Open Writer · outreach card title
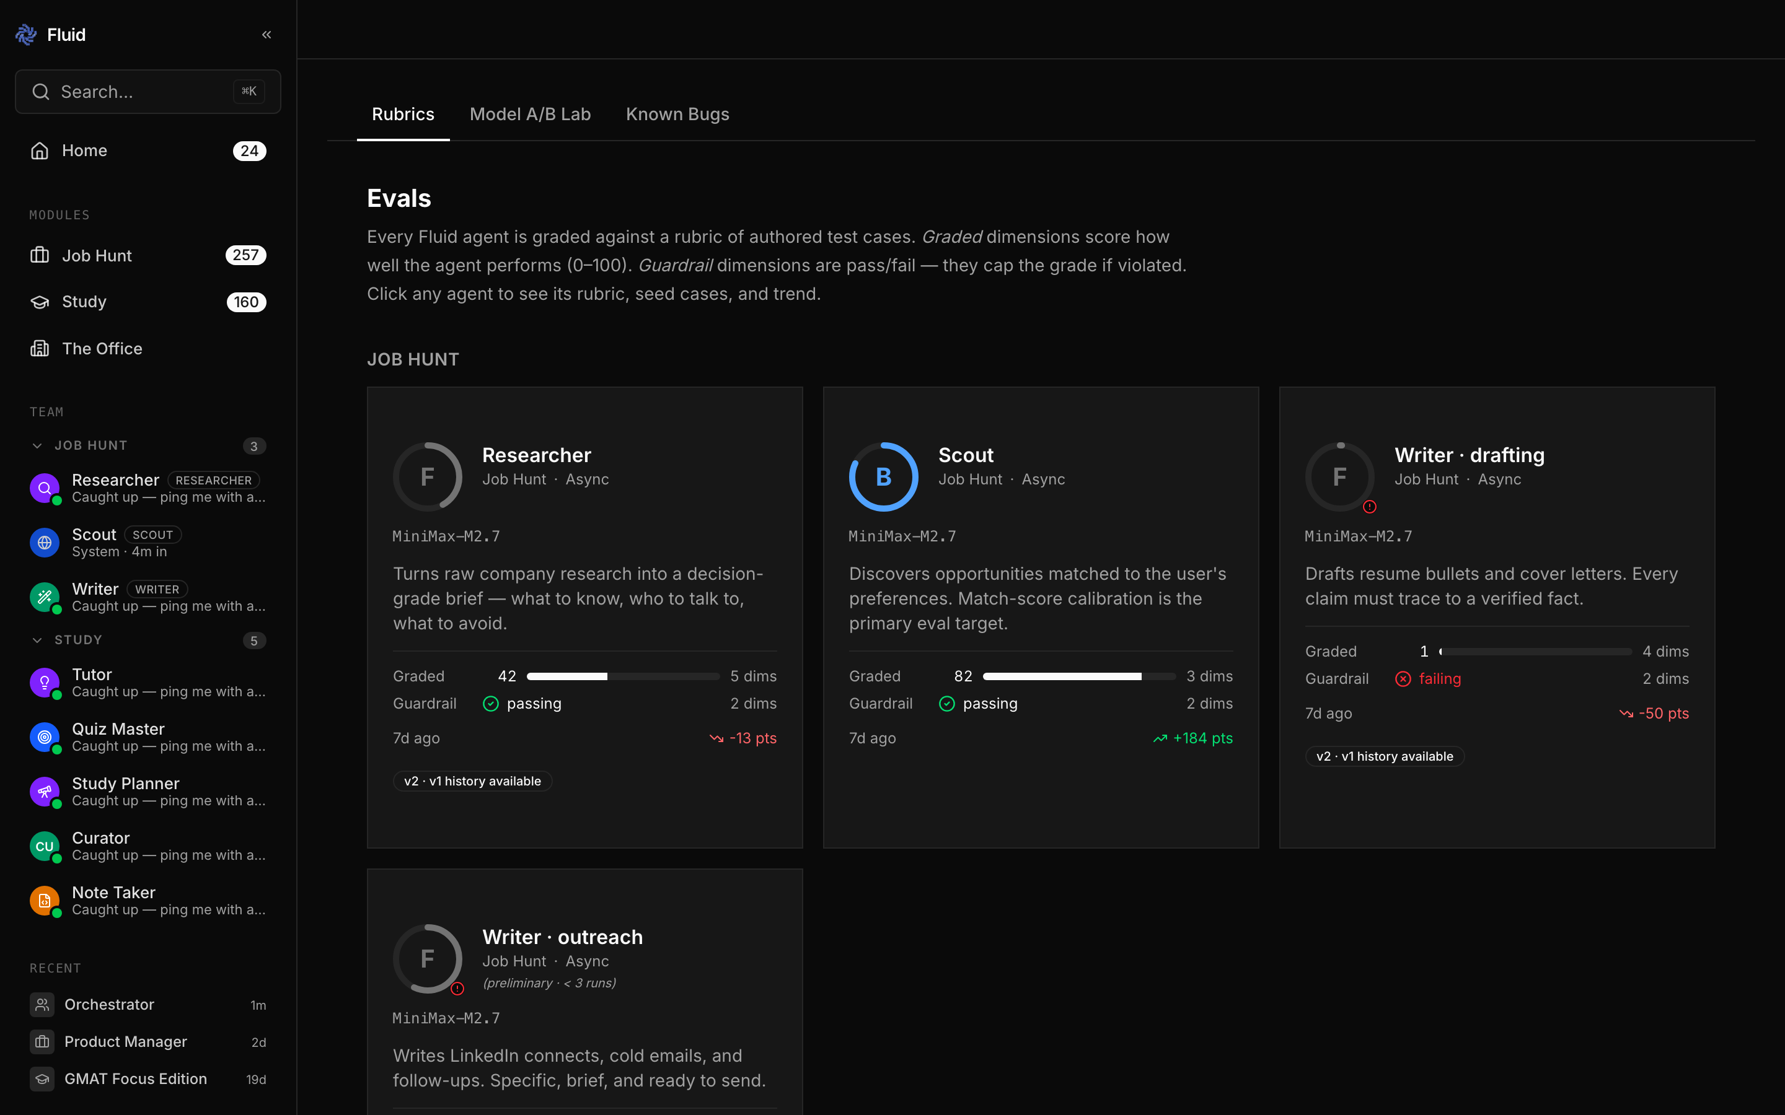This screenshot has width=1785, height=1115. [562, 937]
